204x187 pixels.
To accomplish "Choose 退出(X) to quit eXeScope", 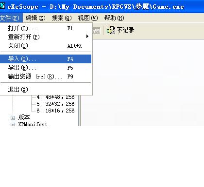I will pyautogui.click(x=46, y=90).
